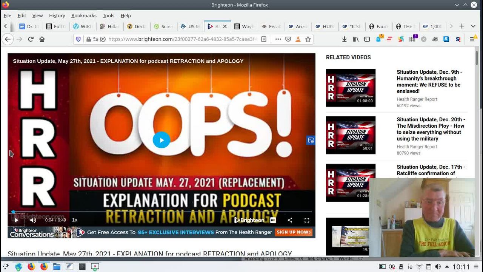Toggle fullscreen mode in the video player

point(307,220)
